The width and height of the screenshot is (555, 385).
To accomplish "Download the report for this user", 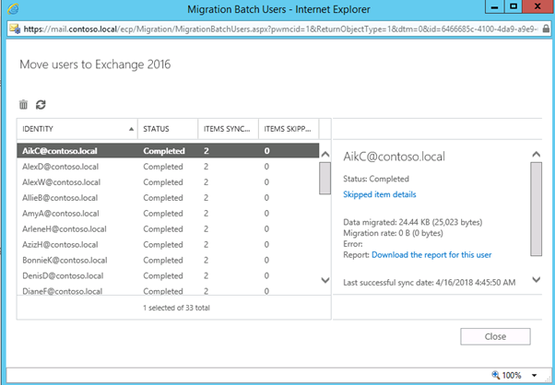I will [431, 255].
